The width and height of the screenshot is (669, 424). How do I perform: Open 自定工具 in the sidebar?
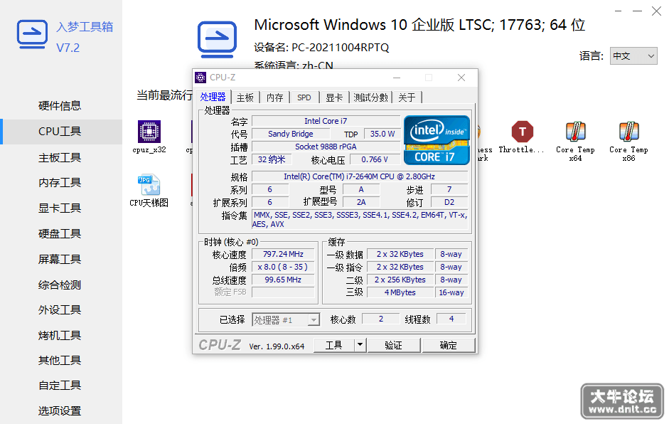tap(60, 386)
